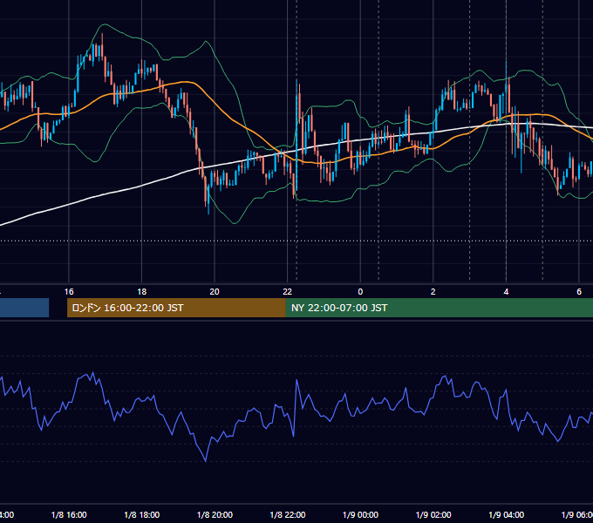593x523 pixels.
Task: Click the 1/9 04:00 time axis label
Action: pos(507,514)
